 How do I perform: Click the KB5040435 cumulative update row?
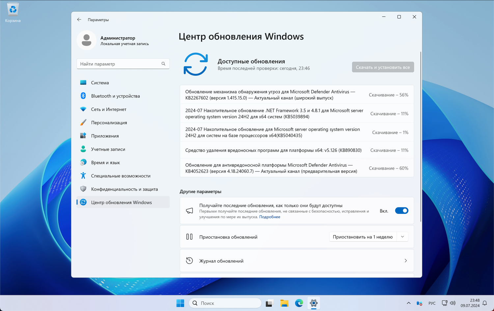pos(297,132)
